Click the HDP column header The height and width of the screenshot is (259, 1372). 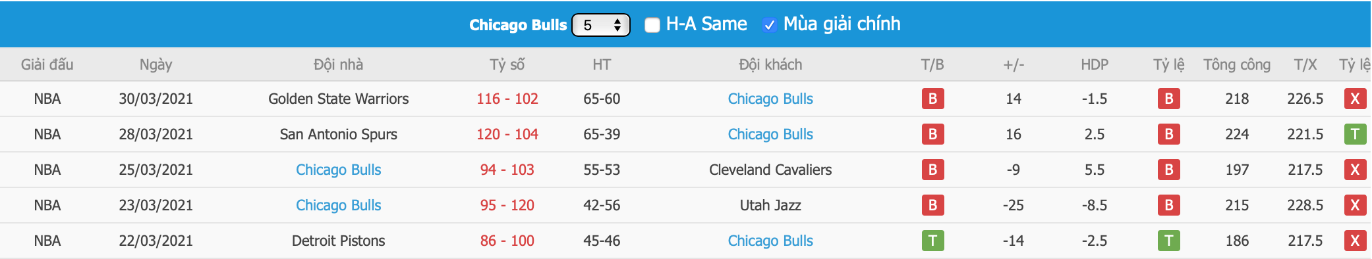(1095, 64)
